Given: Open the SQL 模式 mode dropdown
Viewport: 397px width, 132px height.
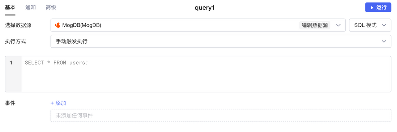Looking at the screenshot, I should (370, 25).
